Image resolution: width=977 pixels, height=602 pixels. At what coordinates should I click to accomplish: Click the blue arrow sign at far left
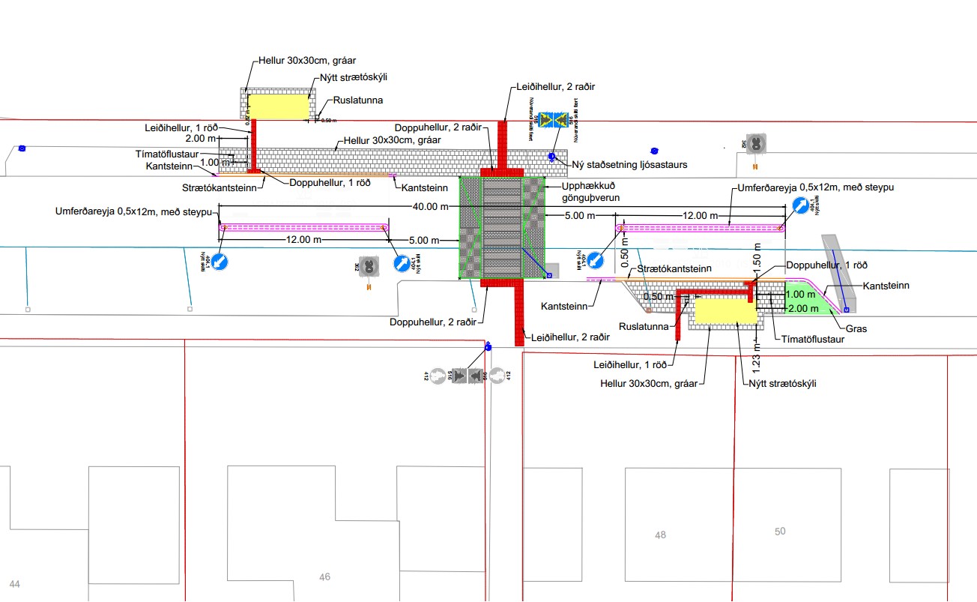[220, 262]
